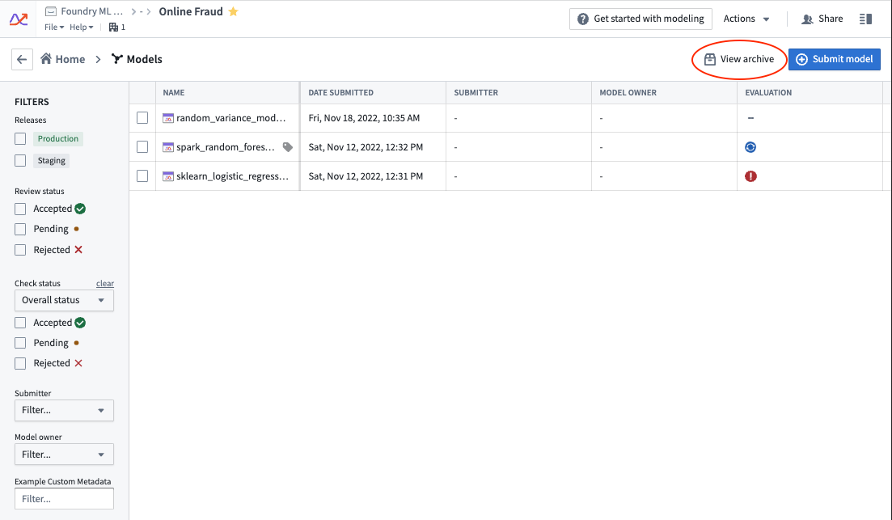Click the back arrow button
Screen dimensions: 892x520
point(22,59)
